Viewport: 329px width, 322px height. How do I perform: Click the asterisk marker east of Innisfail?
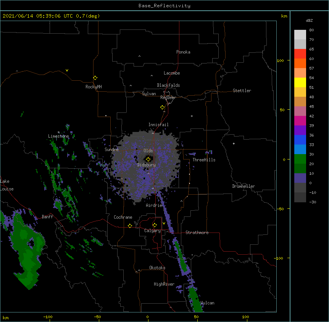tap(192, 116)
